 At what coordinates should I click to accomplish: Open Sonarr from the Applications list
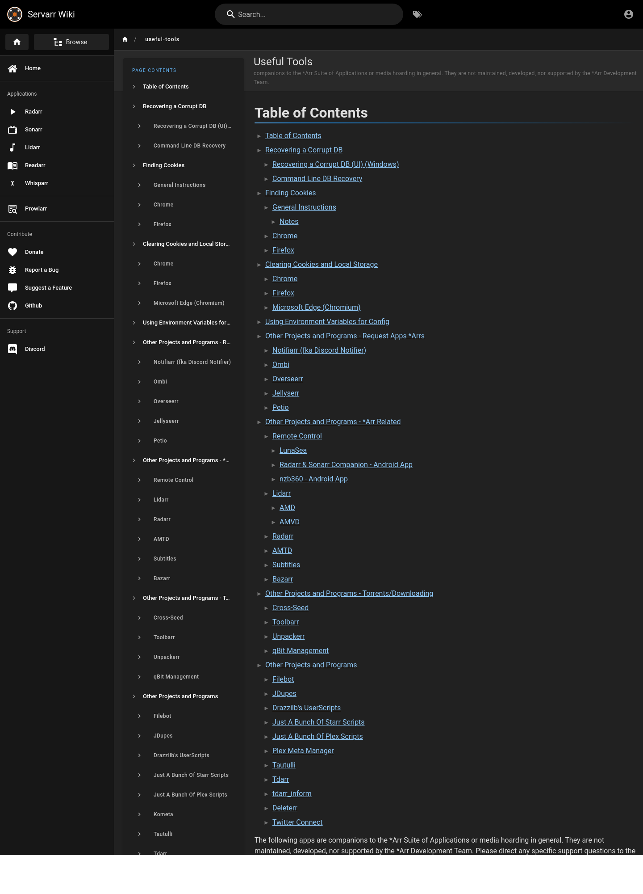pos(57,130)
